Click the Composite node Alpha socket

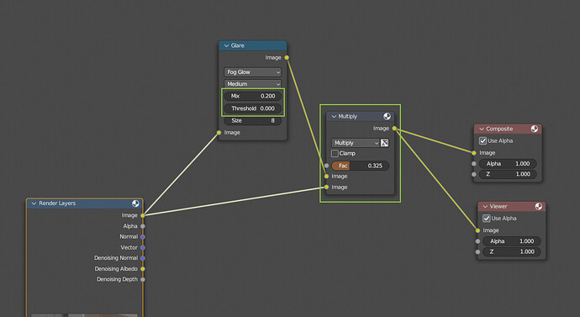[474, 163]
